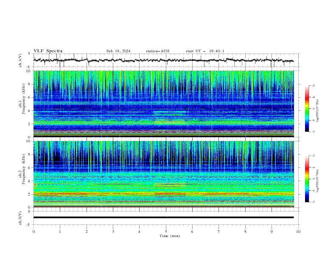Click the time axis tick label "2"
The width and height of the screenshot is (336, 260).
coord(87,232)
